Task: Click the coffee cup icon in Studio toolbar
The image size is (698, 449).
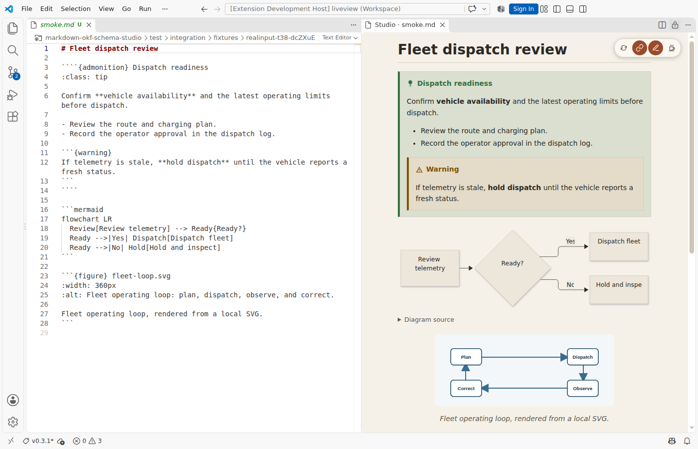Action: click(x=672, y=48)
